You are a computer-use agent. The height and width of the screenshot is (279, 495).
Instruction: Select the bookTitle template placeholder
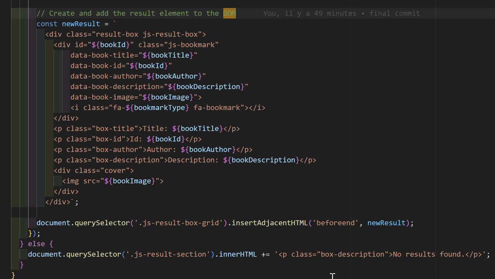(171, 55)
